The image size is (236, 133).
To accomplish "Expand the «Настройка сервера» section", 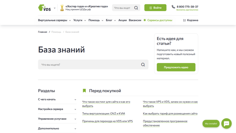I will coord(57,109).
